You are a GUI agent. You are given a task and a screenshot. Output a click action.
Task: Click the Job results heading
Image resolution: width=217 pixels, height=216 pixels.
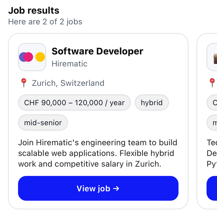tap(34, 10)
